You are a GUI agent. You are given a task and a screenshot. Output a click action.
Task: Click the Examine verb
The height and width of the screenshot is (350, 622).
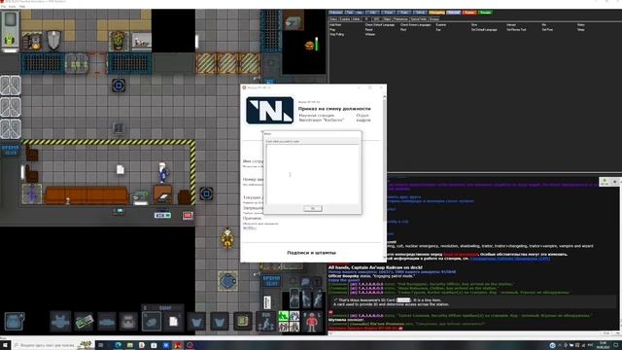(441, 24)
